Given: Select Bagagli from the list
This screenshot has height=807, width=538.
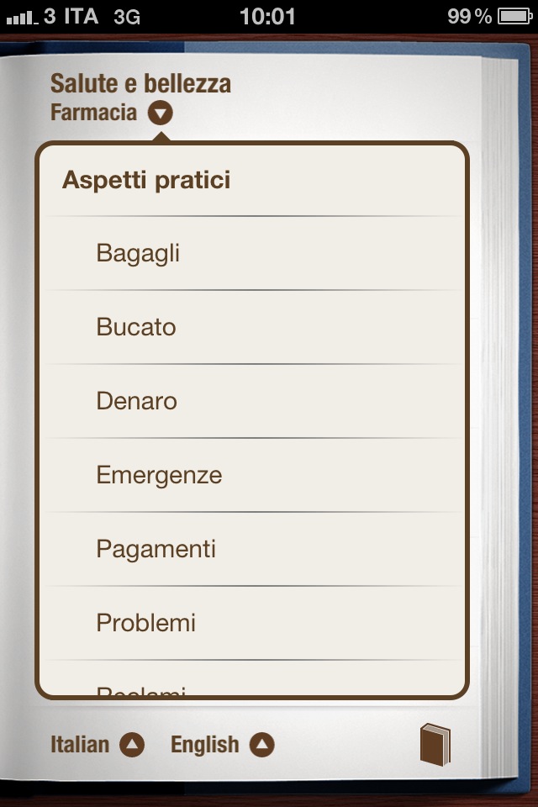Looking at the screenshot, I should click(252, 253).
